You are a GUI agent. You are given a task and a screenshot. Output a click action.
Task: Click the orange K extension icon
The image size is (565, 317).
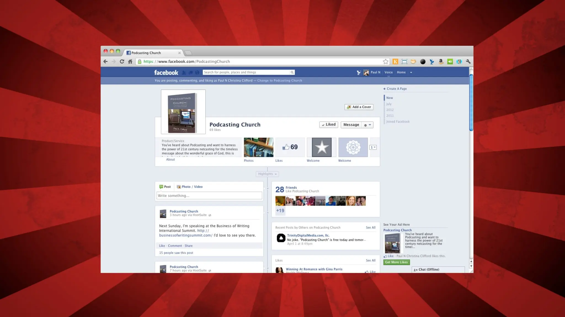pyautogui.click(x=395, y=62)
